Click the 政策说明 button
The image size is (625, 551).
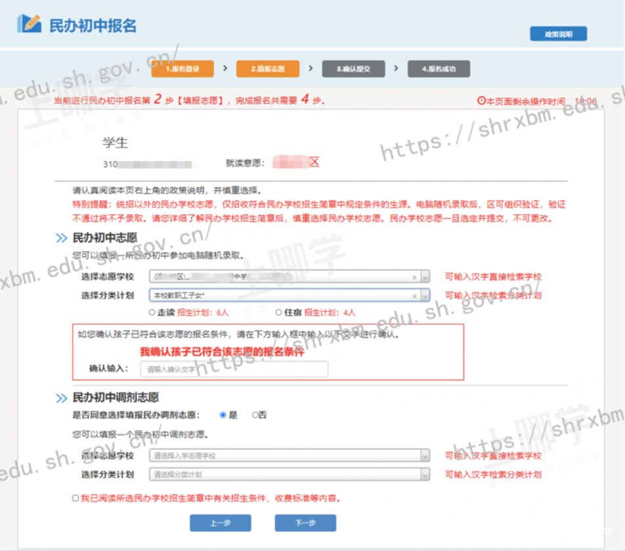[x=558, y=34]
